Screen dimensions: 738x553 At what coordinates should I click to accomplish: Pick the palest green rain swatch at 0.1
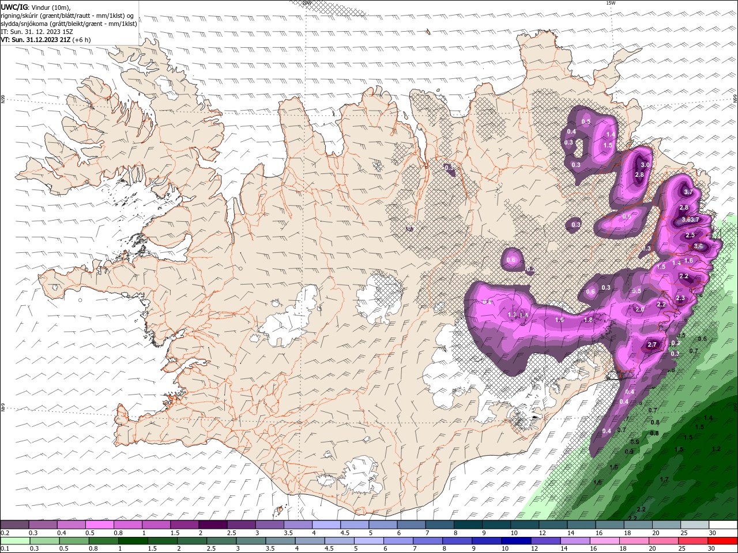click(16, 541)
